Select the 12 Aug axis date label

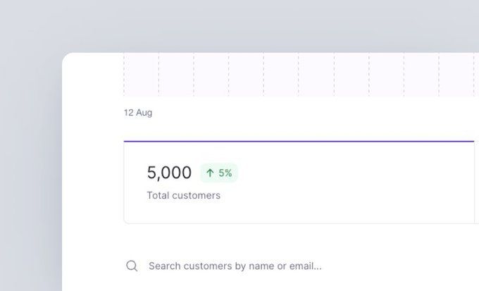[x=138, y=113]
